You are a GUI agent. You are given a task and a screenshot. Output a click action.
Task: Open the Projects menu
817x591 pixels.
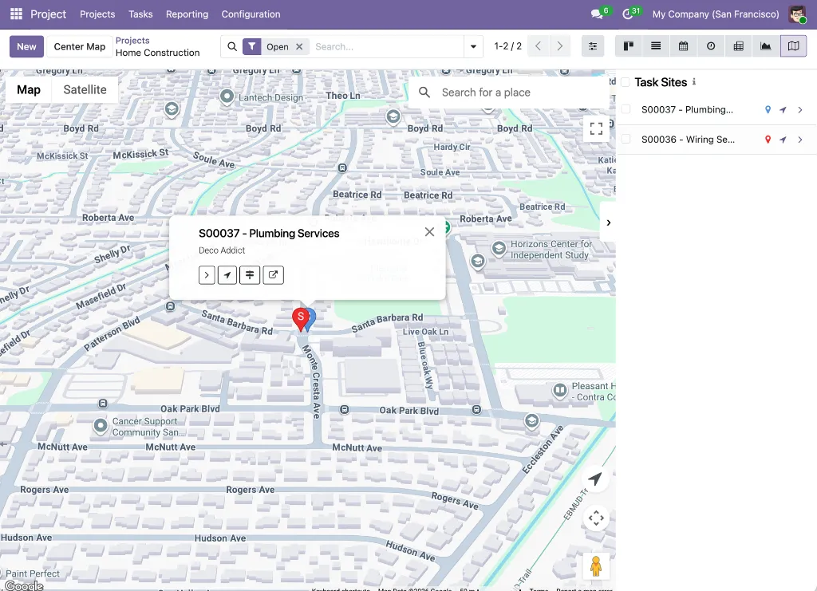click(97, 14)
